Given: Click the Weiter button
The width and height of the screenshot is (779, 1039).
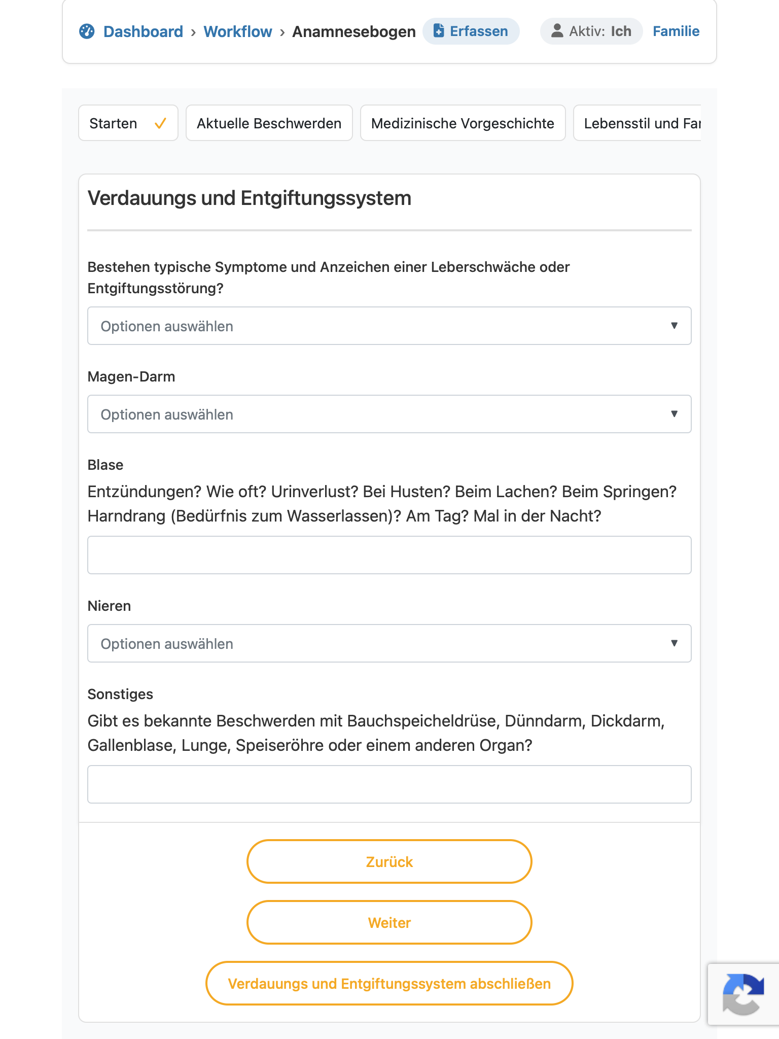Looking at the screenshot, I should [389, 922].
